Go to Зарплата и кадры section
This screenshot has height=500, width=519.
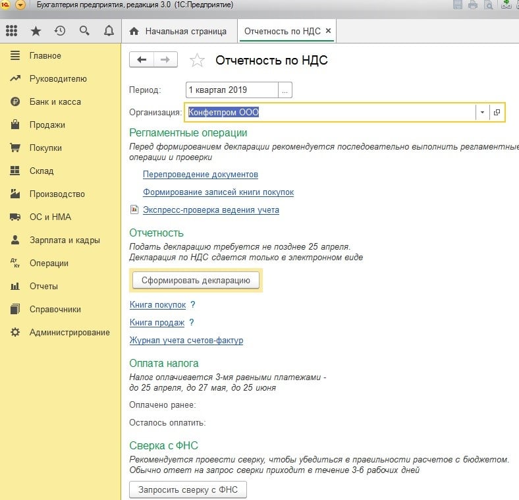[65, 240]
